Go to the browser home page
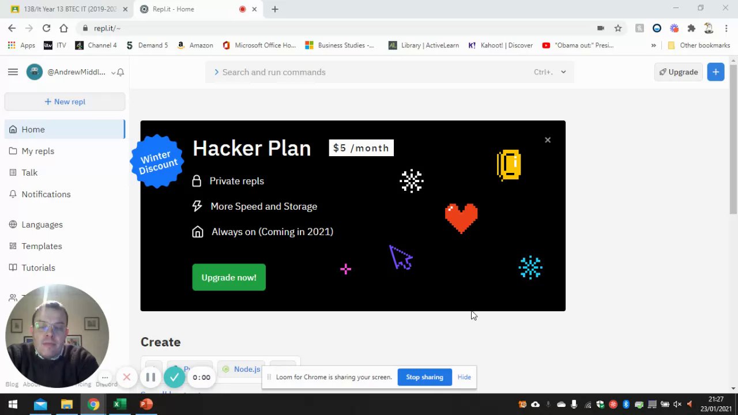738x415 pixels. (x=63, y=28)
